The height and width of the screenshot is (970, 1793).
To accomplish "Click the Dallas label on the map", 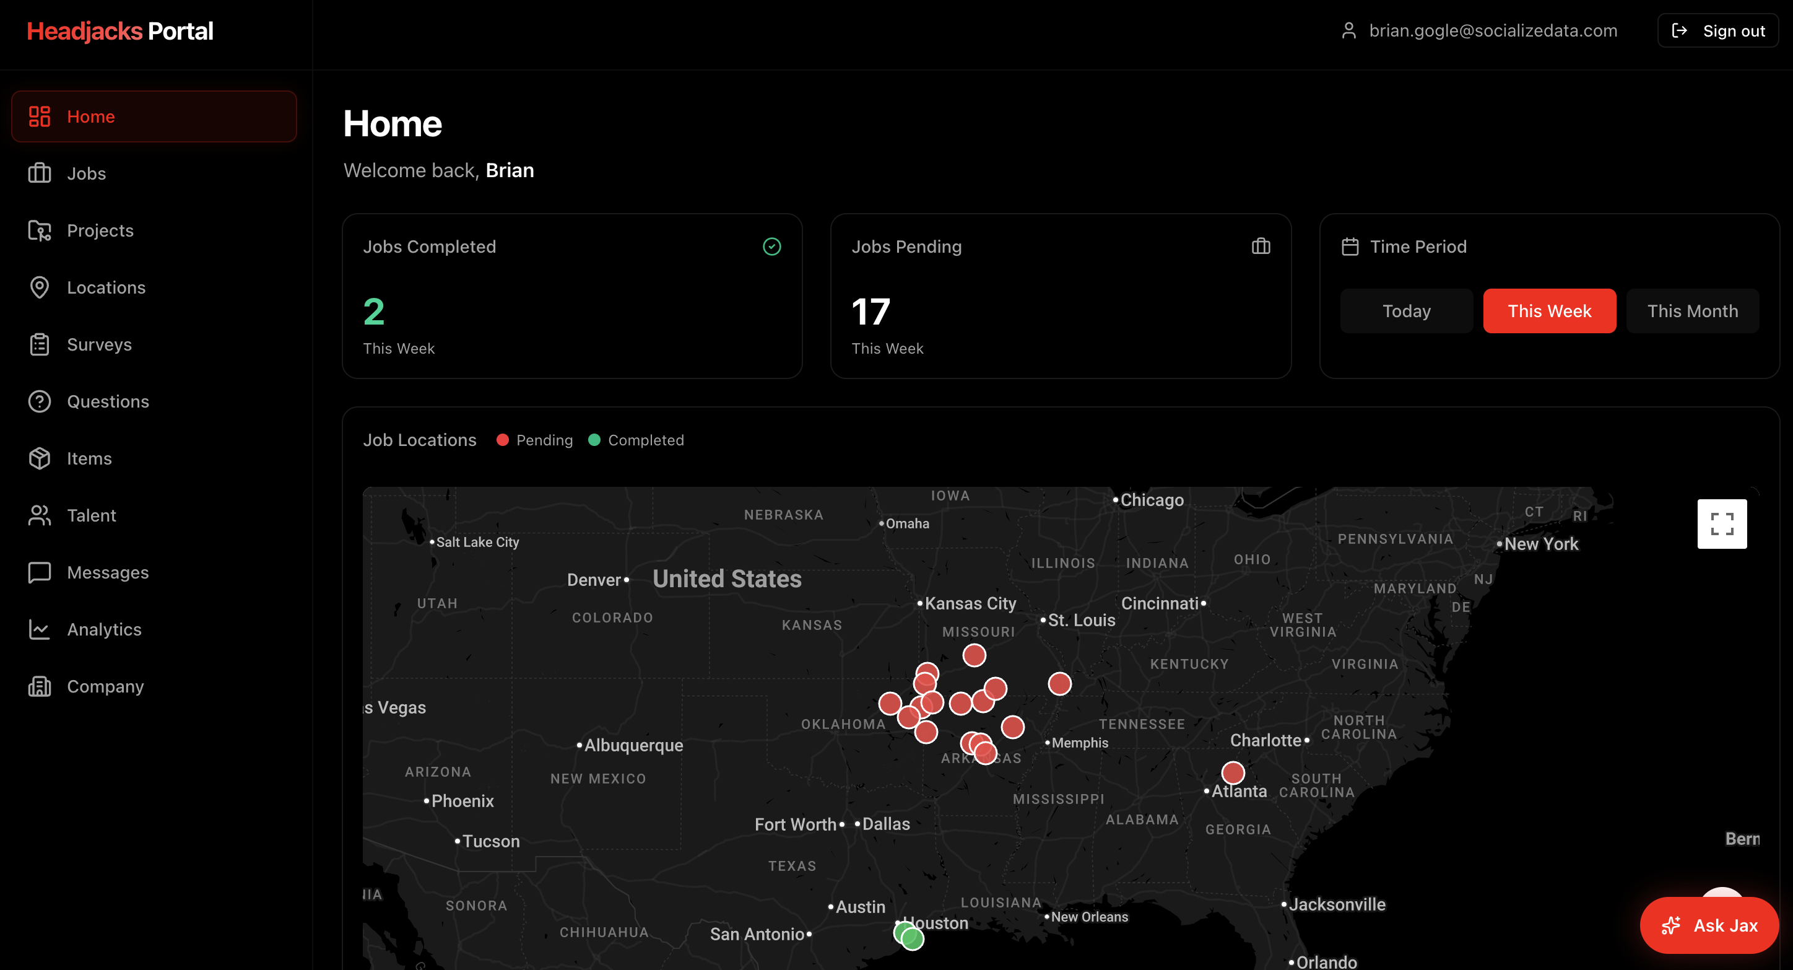I will [886, 824].
